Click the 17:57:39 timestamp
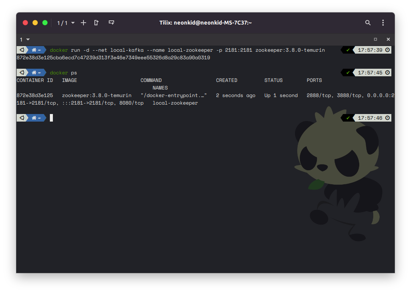The height and width of the screenshot is (293, 411). click(x=370, y=50)
